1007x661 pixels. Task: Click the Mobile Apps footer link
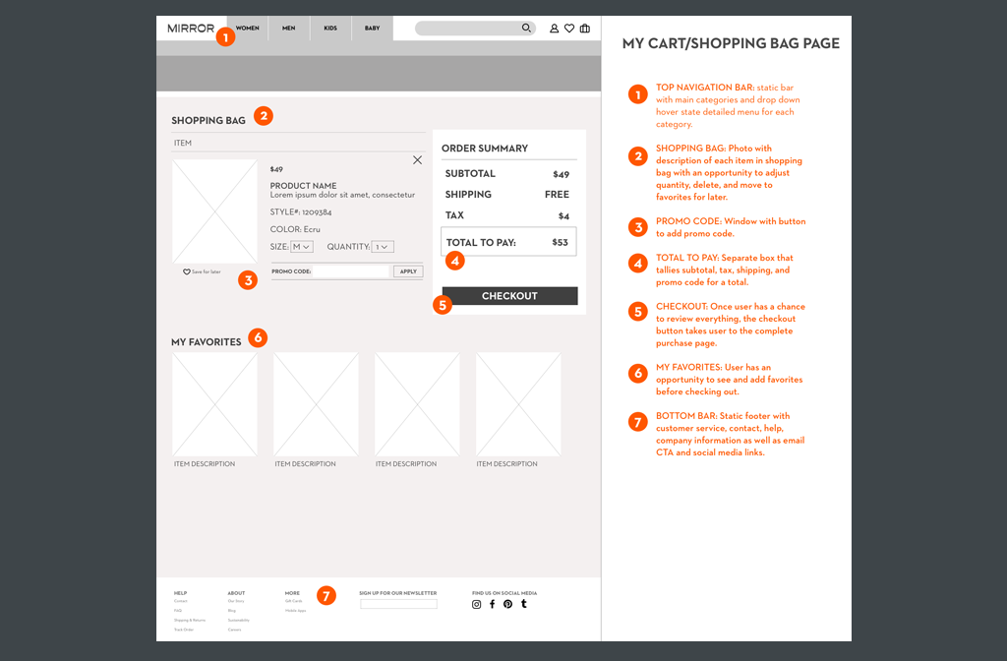pos(295,611)
